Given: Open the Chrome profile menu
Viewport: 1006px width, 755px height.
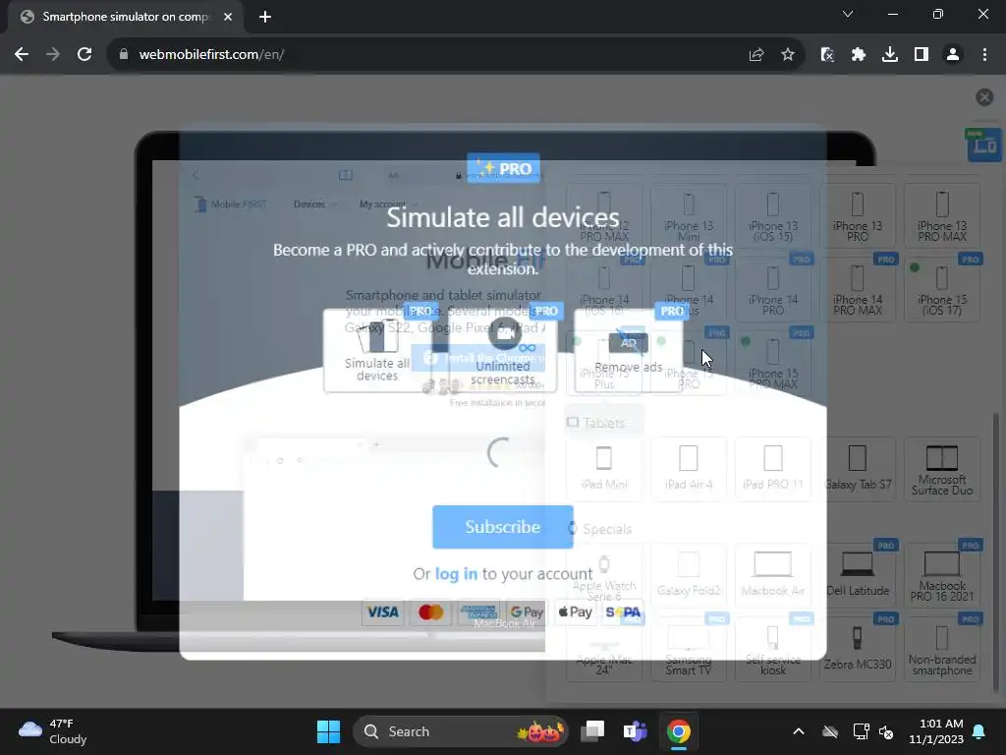Looking at the screenshot, I should 953,55.
